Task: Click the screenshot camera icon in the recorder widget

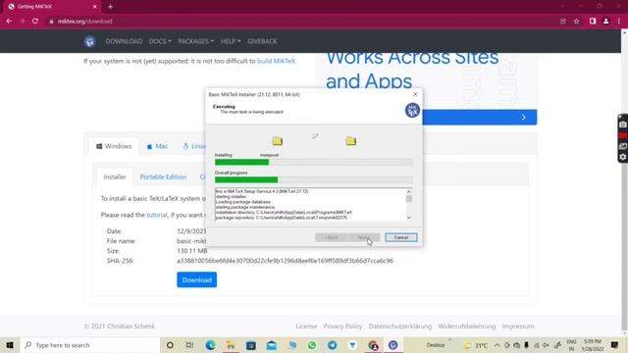Action: click(623, 125)
